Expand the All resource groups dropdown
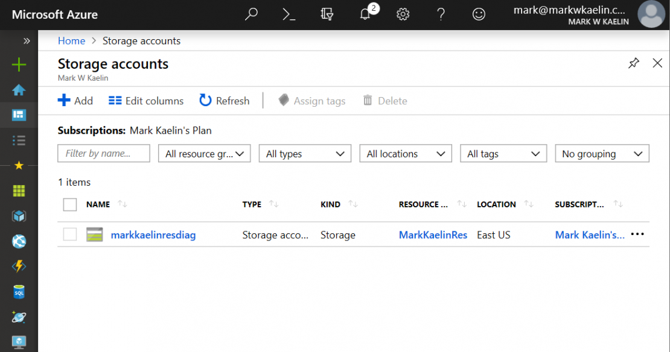The image size is (670, 352). (204, 154)
